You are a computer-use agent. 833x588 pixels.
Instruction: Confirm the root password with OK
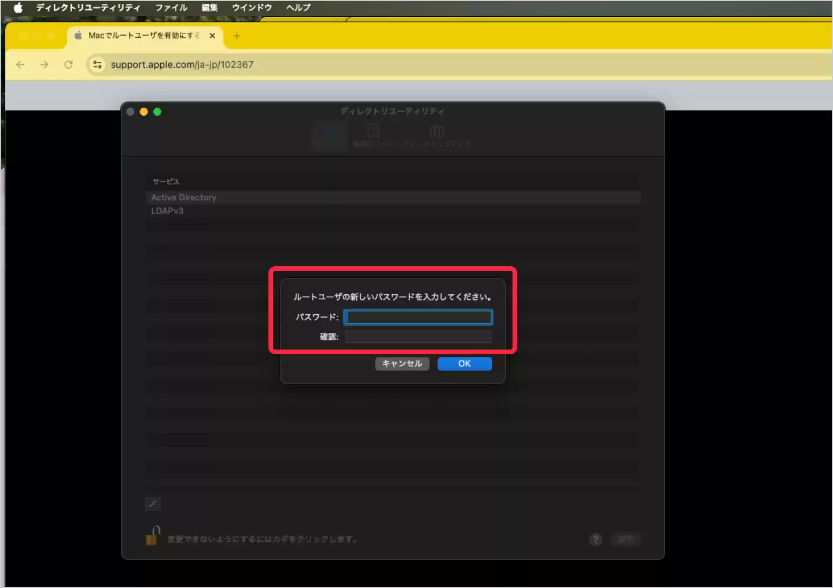465,363
